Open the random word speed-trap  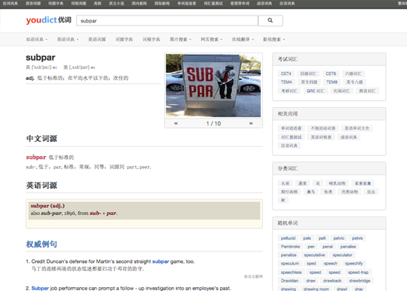[x=358, y=272]
